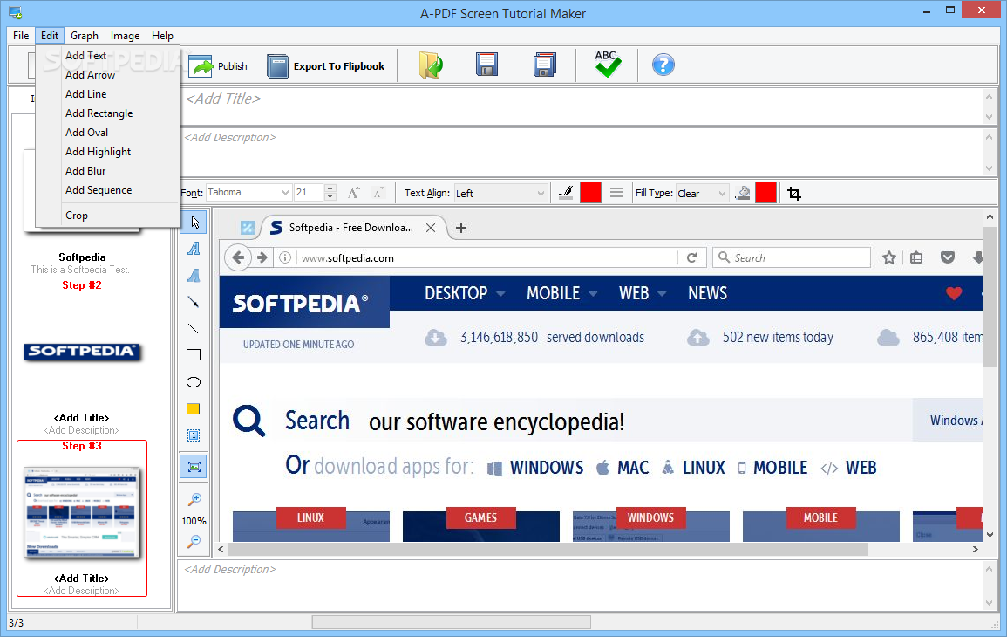Open the Fill Type dropdown
Viewport: 1007px width, 637px height.
(x=702, y=193)
